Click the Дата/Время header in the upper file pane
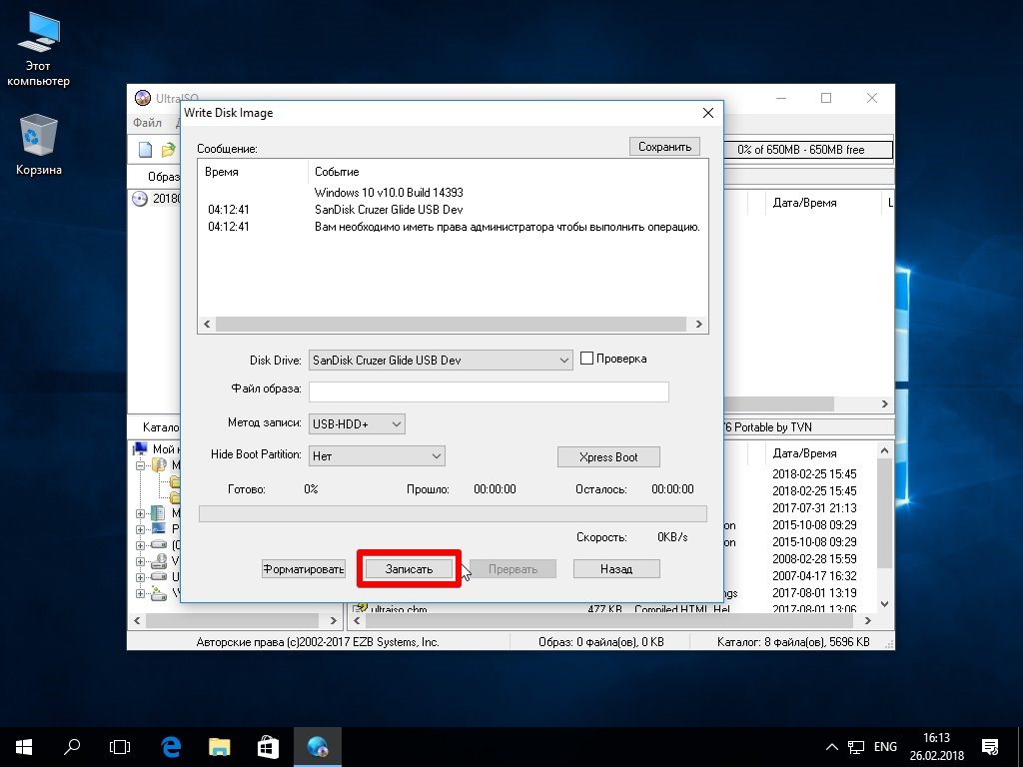Screen dimensions: 1023x767 point(804,203)
